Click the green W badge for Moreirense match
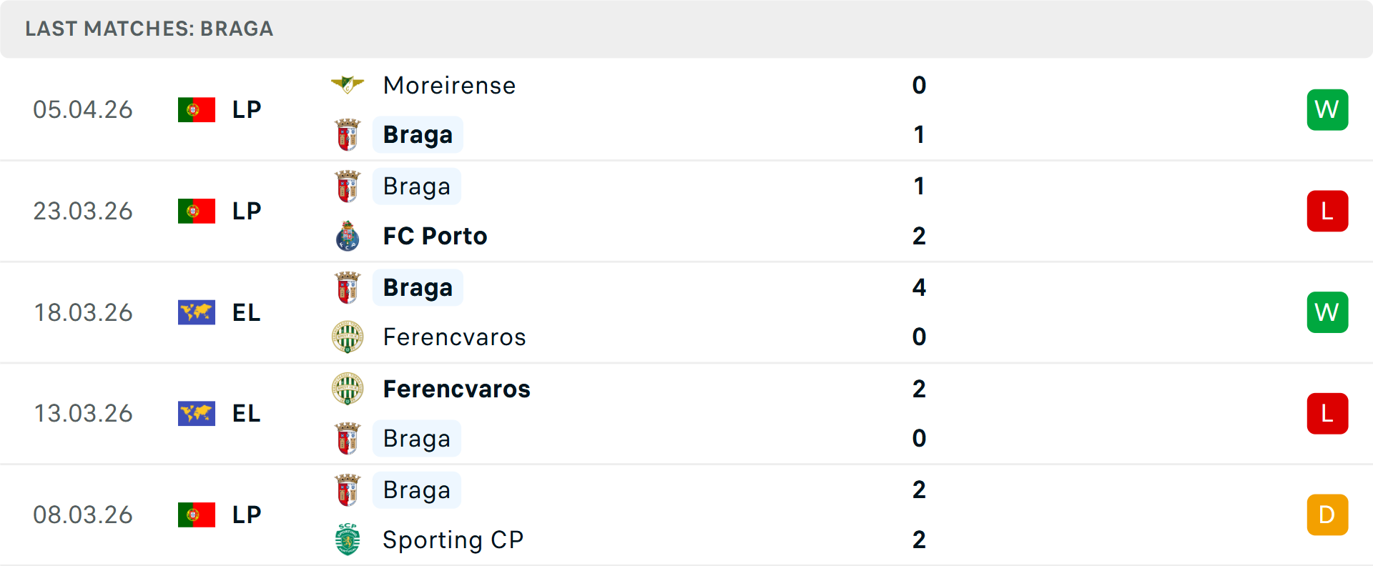Image resolution: width=1373 pixels, height=566 pixels. pos(1327,110)
